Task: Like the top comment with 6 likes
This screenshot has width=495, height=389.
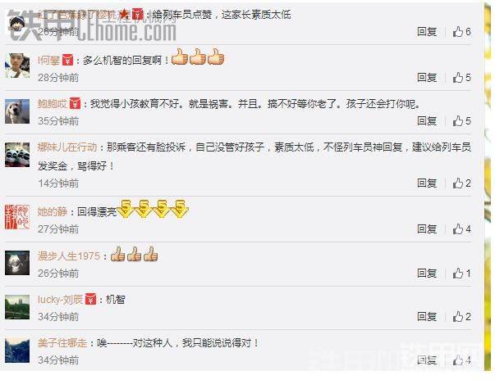Action: point(461,31)
